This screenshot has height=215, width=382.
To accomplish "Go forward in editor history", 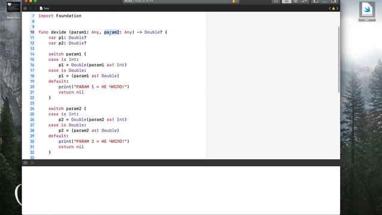I will (35, 8).
